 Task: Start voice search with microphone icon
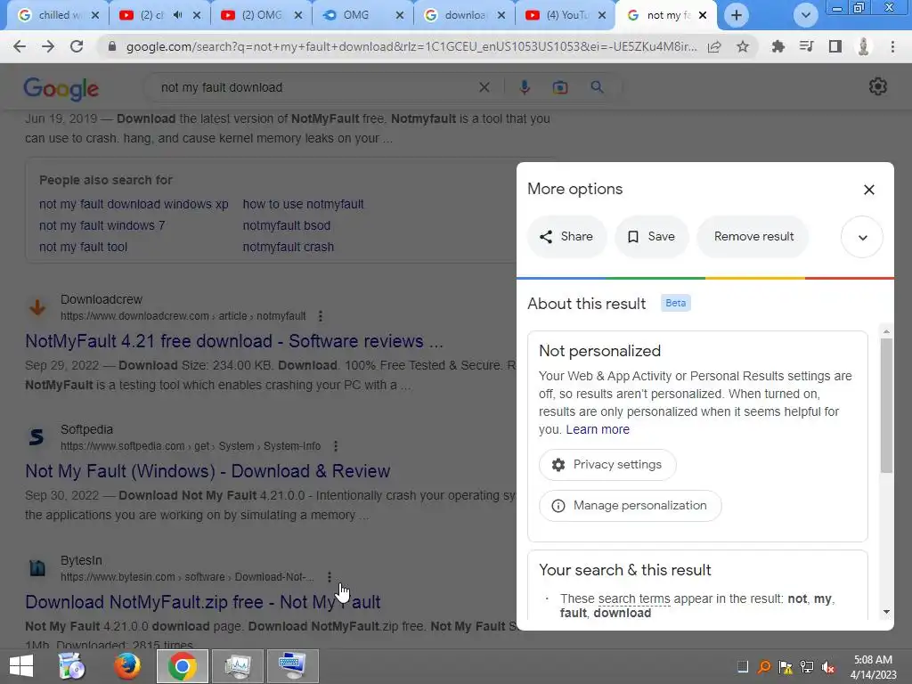click(524, 87)
